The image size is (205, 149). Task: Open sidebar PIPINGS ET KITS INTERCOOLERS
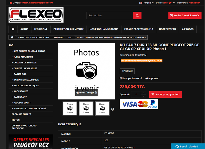29,108
